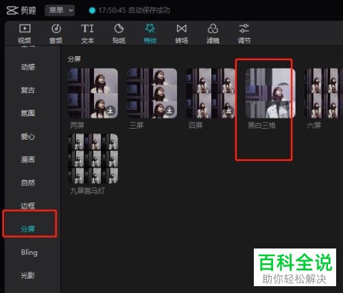
Task: Click the 黑白三格 label text
Action: 261,125
